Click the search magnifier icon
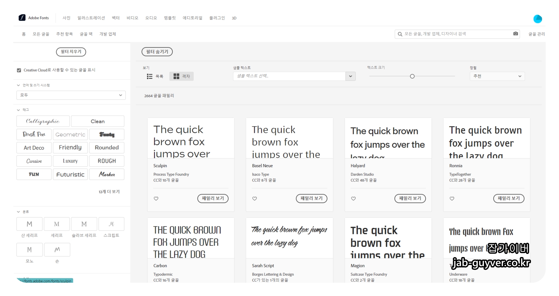 [400, 34]
